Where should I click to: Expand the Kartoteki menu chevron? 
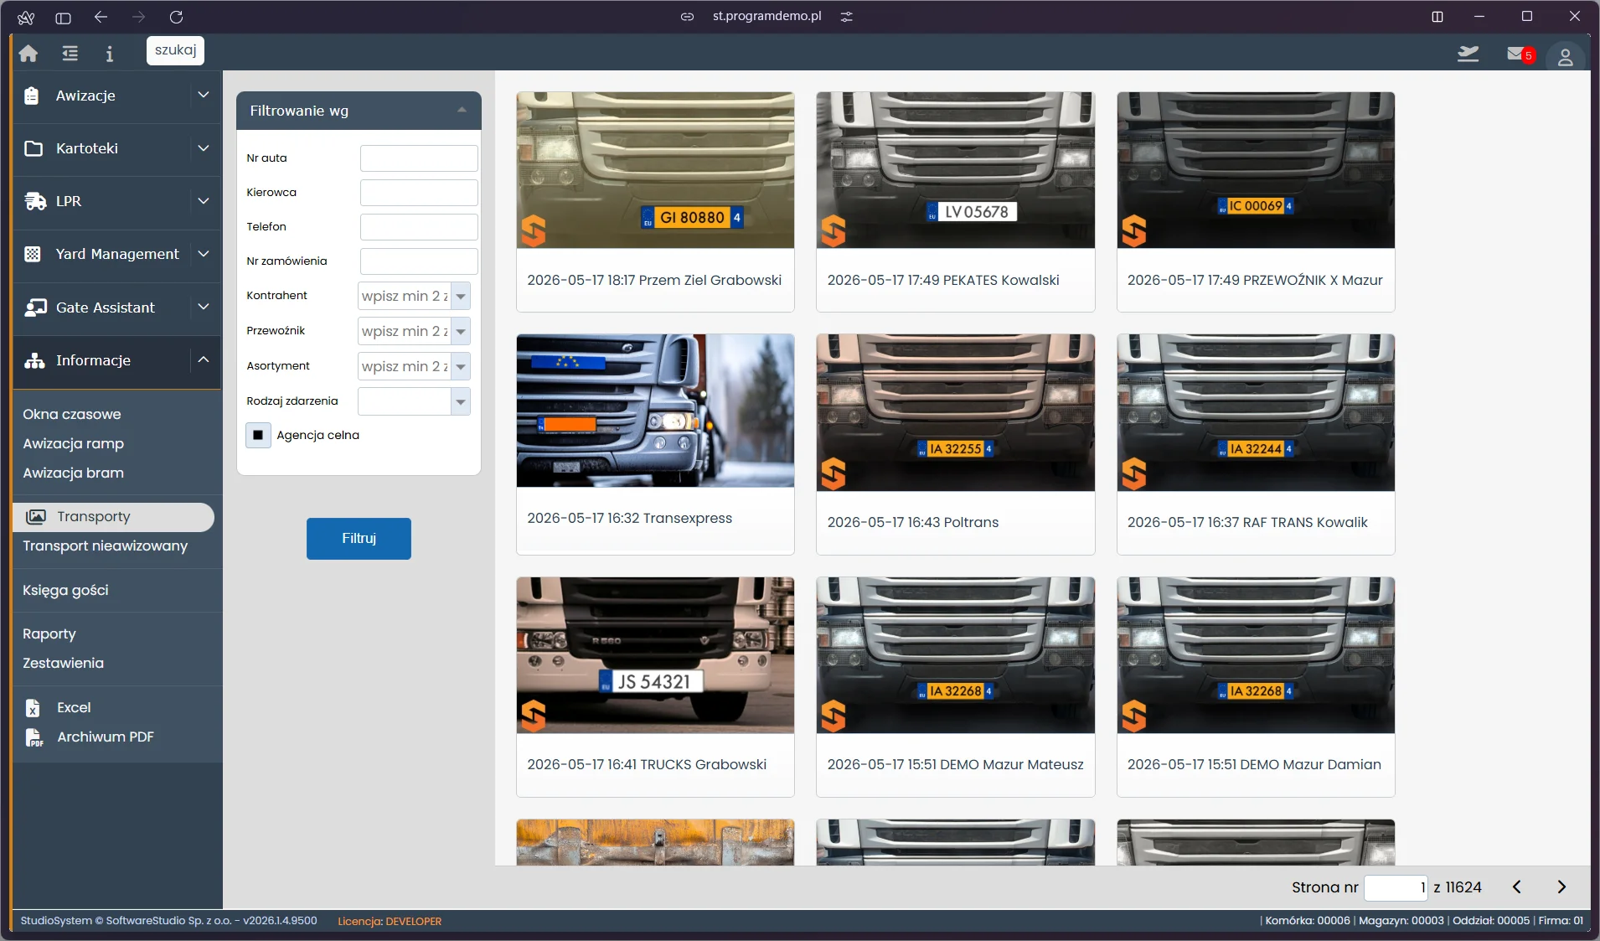point(204,147)
